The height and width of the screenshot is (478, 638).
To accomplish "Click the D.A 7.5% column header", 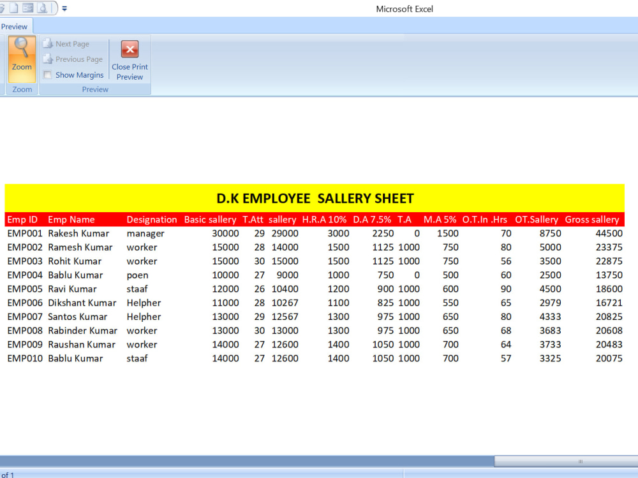I will click(x=372, y=219).
